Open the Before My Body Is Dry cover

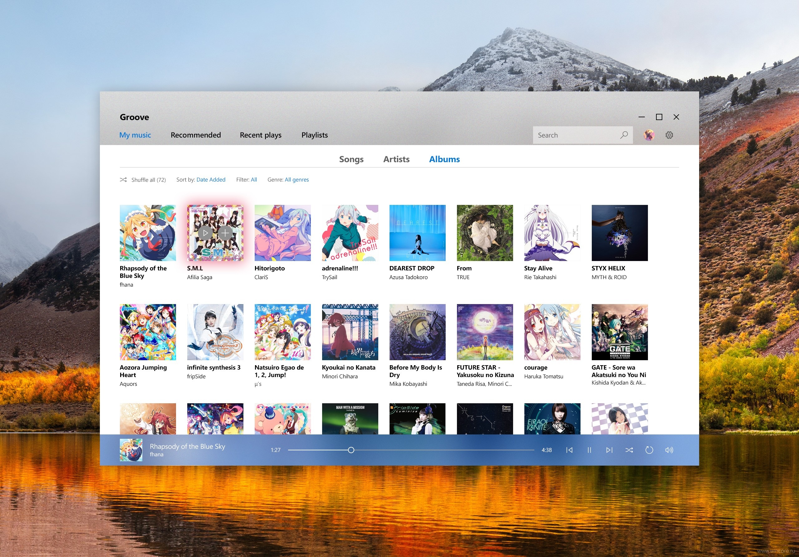417,332
